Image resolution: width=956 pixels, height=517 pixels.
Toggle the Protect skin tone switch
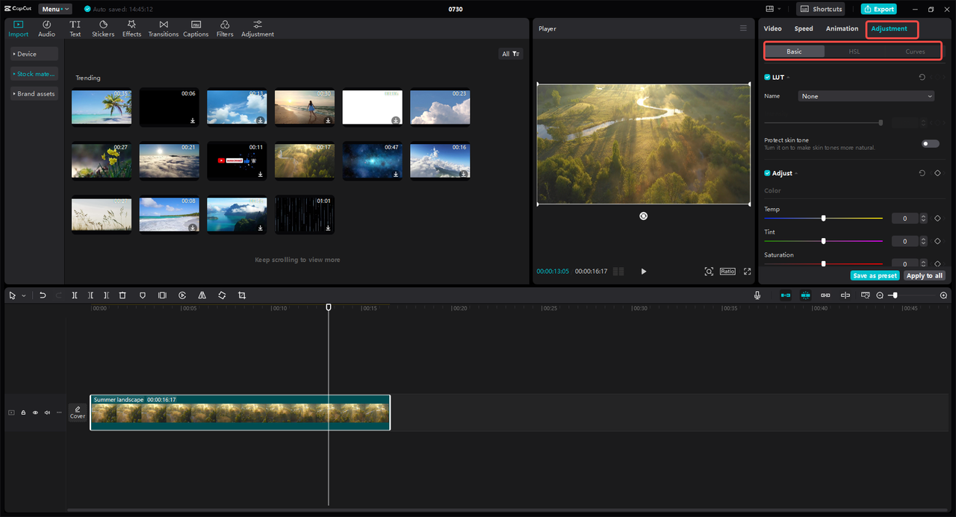click(x=930, y=143)
